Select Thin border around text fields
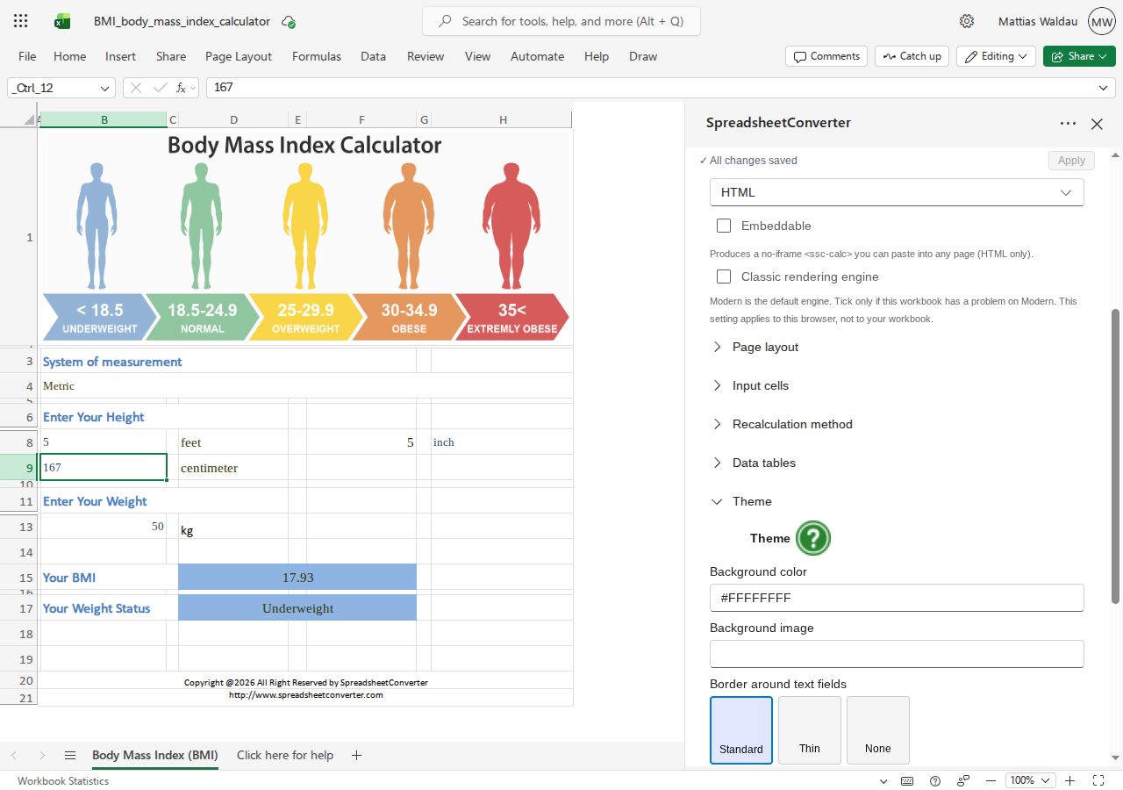The height and width of the screenshot is (790, 1123). [810, 730]
